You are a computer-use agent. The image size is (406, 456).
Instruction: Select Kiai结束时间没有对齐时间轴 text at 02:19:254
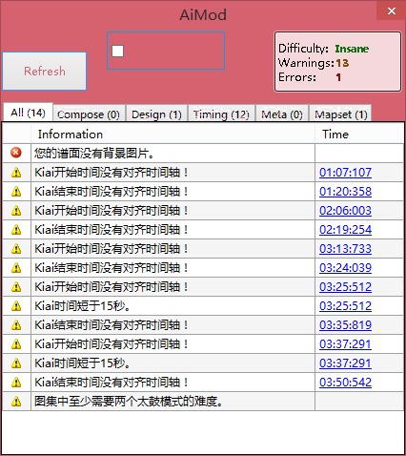coord(112,230)
